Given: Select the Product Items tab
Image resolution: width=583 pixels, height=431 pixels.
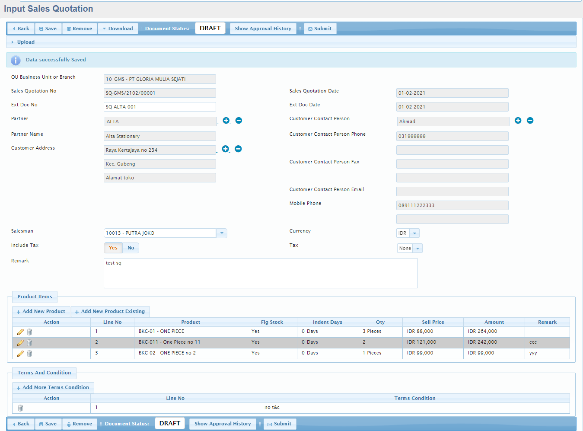Looking at the screenshot, I should pos(35,297).
